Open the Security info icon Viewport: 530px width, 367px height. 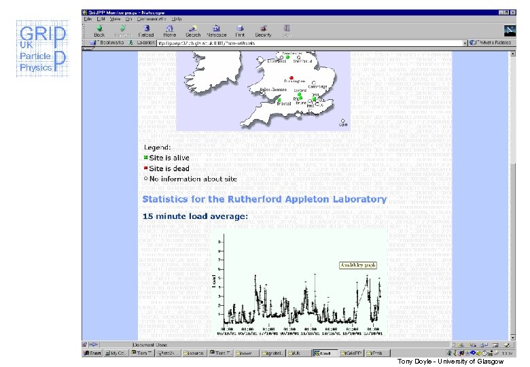pyautogui.click(x=263, y=30)
